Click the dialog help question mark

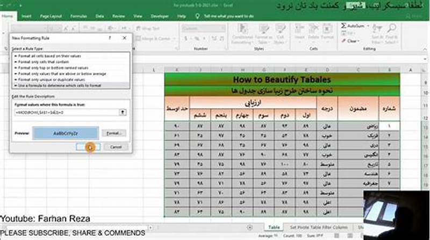[110, 38]
